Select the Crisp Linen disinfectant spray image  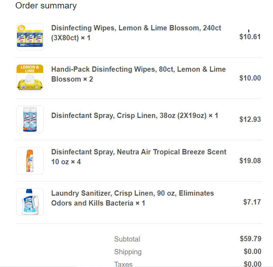(30, 119)
